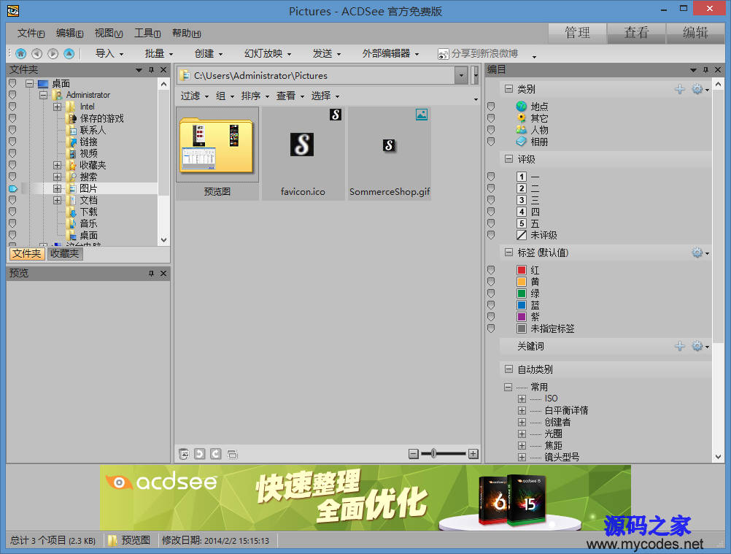Navigate forward with the Forward arrow
The width and height of the screenshot is (731, 554).
pos(53,53)
